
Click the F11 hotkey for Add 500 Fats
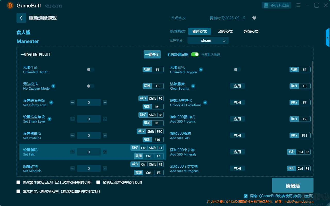coord(300,135)
